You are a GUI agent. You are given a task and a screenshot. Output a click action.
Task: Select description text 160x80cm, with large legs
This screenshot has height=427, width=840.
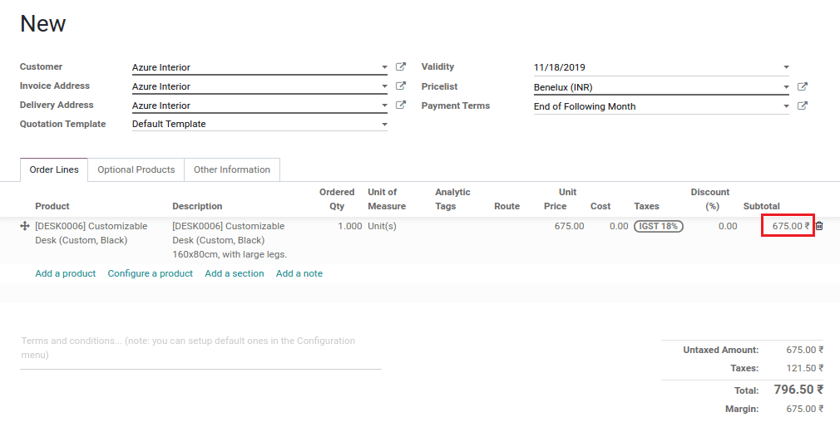(230, 255)
